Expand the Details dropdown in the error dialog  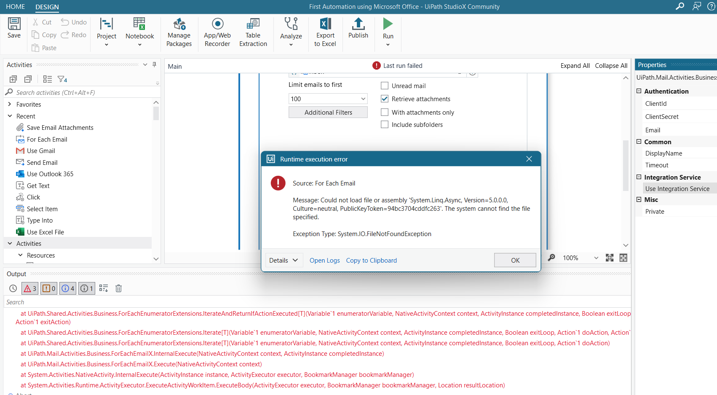pos(284,260)
